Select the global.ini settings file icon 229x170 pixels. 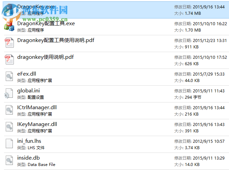click(x=9, y=93)
